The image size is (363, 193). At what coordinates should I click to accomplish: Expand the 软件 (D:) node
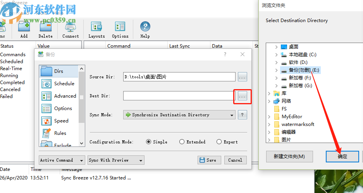(276, 62)
